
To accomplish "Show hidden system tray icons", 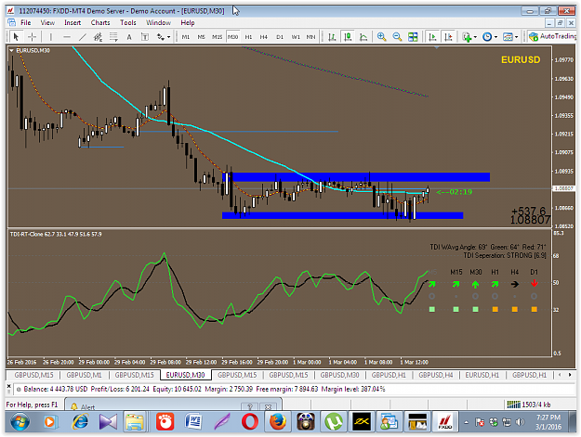I will (x=466, y=422).
